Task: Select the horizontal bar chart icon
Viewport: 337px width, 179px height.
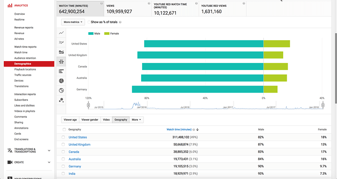Action: pos(61,71)
